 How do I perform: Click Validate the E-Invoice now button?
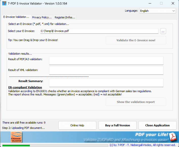point(136,40)
